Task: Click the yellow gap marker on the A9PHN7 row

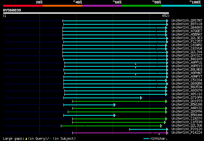Action: coord(135,74)
